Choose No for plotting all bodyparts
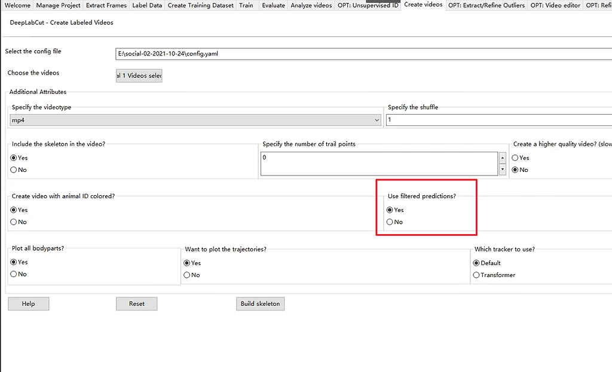Screen dimensions: 612x372 tap(13, 273)
